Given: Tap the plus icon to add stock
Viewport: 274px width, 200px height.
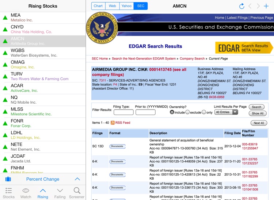Looking at the screenshot, I should click(x=266, y=6).
